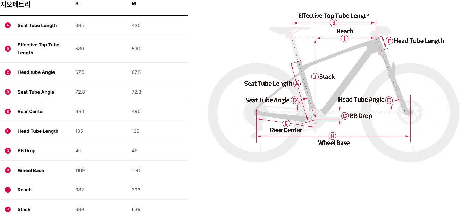Click the F badge in Head Tube Length row
This screenshot has width=461, height=216.
point(8,131)
